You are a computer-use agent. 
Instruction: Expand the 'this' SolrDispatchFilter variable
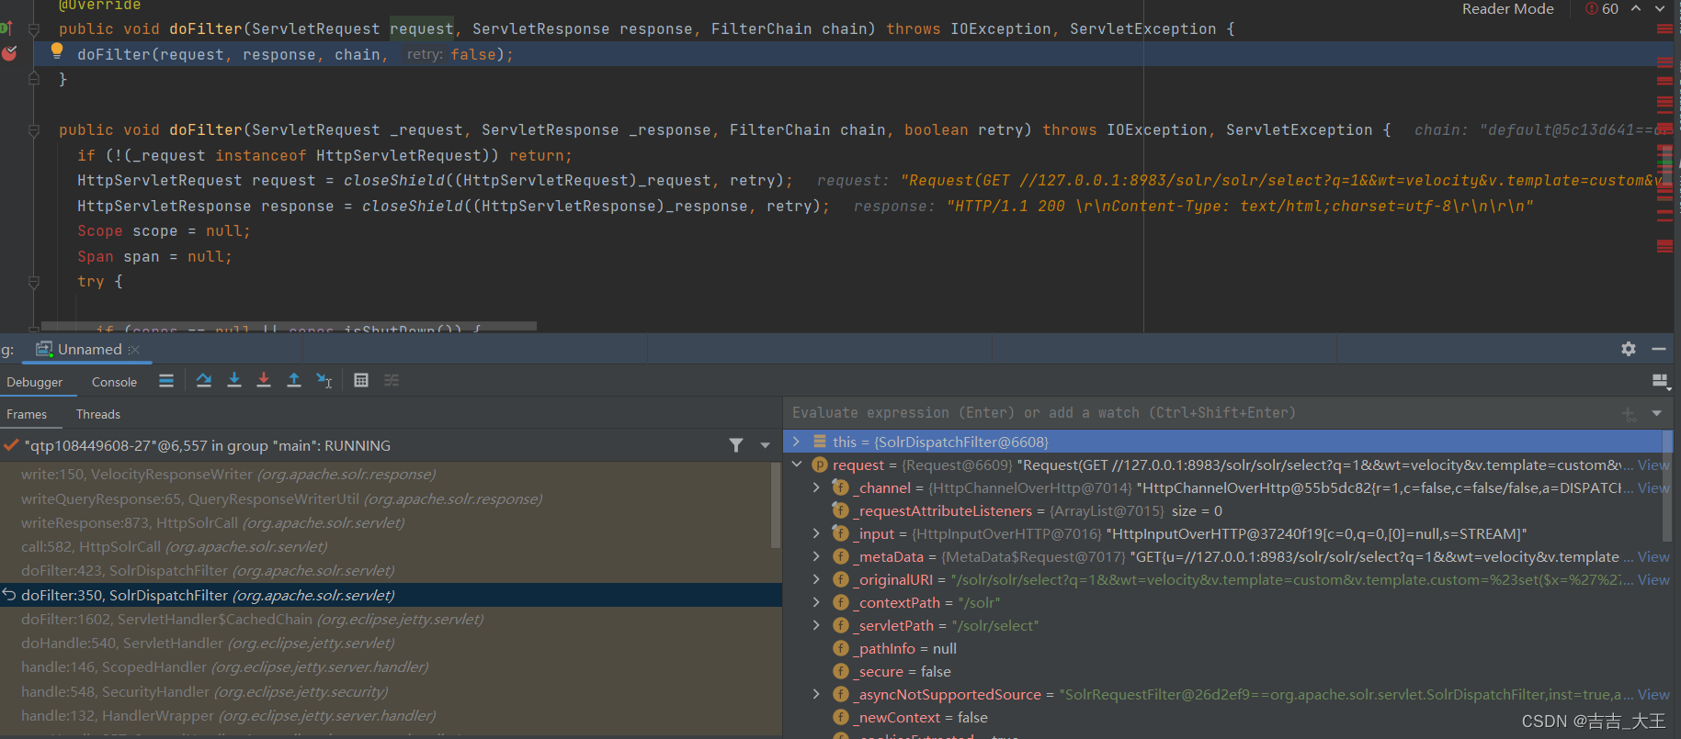pos(796,442)
